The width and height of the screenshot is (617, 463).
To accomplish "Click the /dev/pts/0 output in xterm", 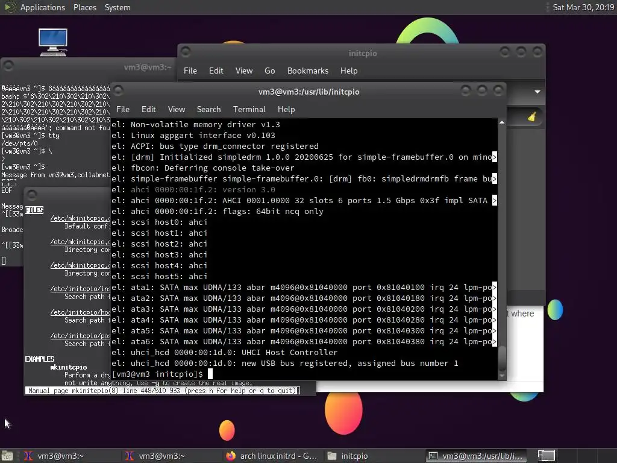I will point(20,143).
